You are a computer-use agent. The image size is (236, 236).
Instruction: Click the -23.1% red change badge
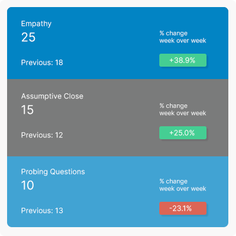point(183,208)
